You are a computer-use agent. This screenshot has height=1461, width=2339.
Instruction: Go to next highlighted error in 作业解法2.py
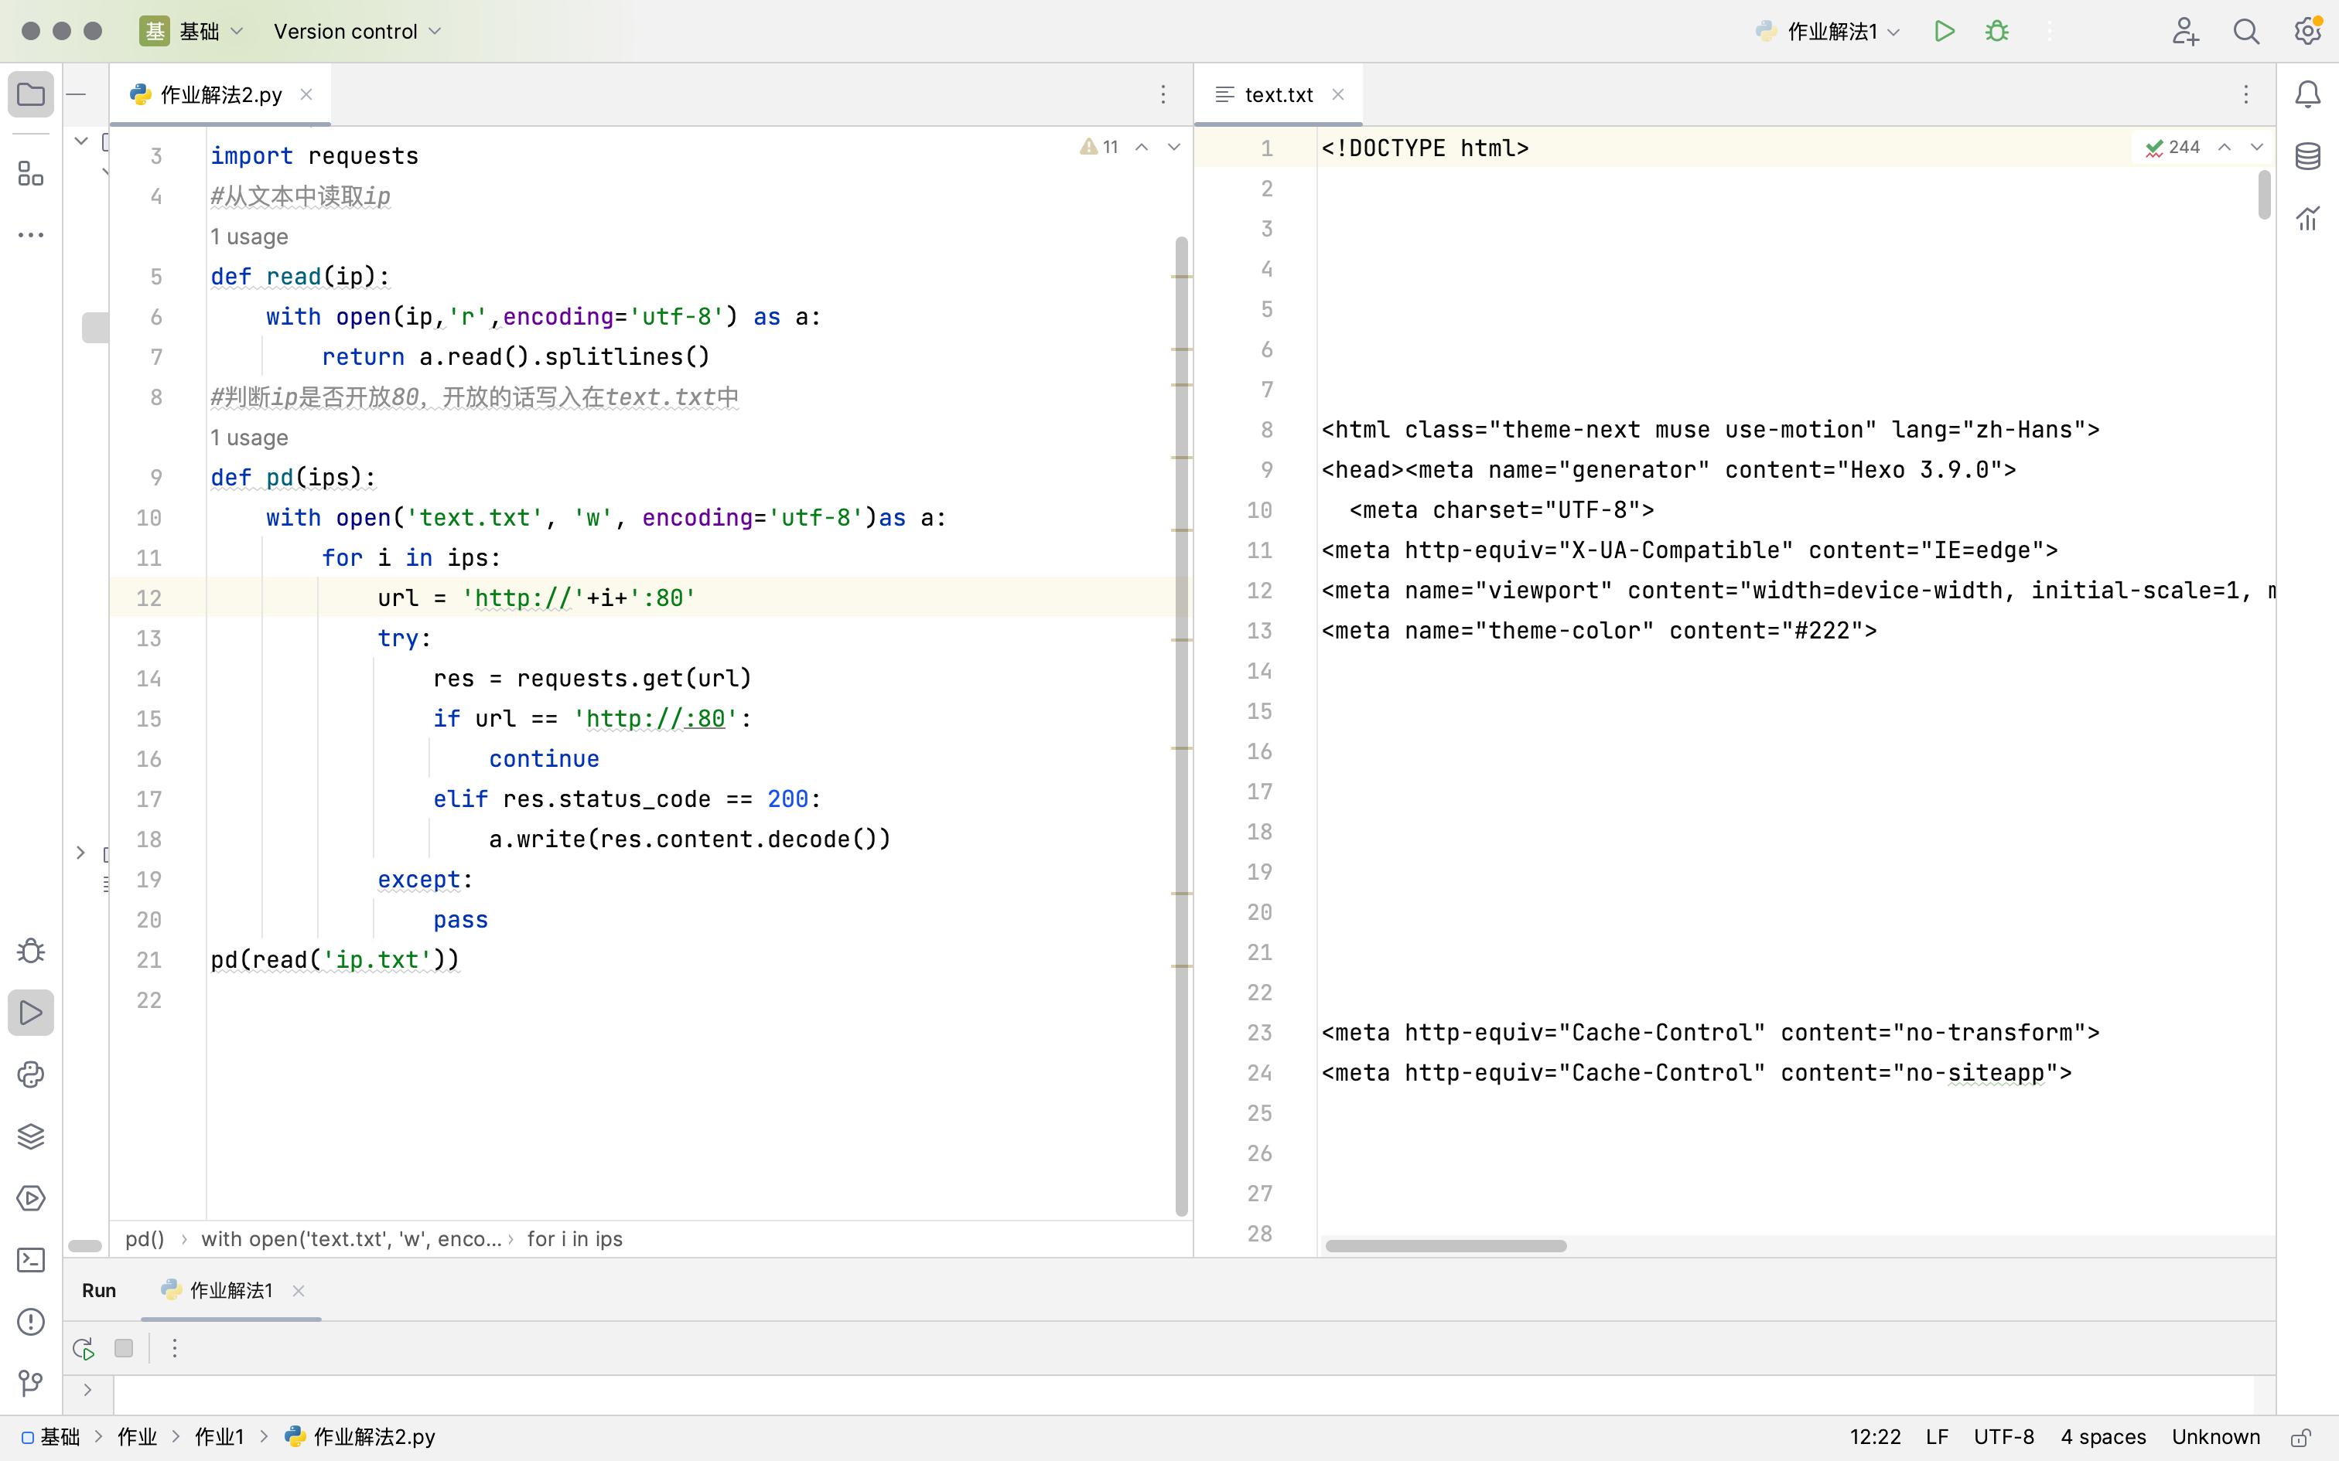(x=1174, y=147)
